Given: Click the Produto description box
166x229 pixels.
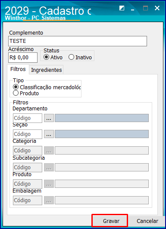Looking at the screenshot, I should 102,184.
